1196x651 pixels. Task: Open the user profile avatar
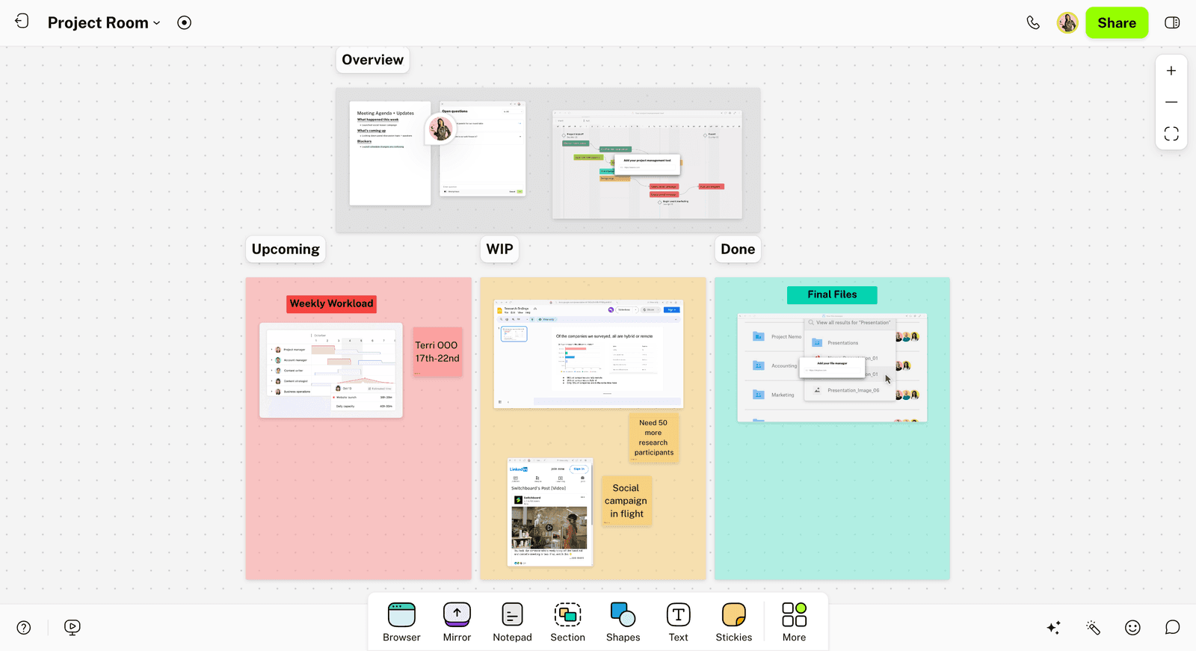1067,22
